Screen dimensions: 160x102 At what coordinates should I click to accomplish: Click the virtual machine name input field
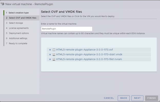click(x=67, y=29)
